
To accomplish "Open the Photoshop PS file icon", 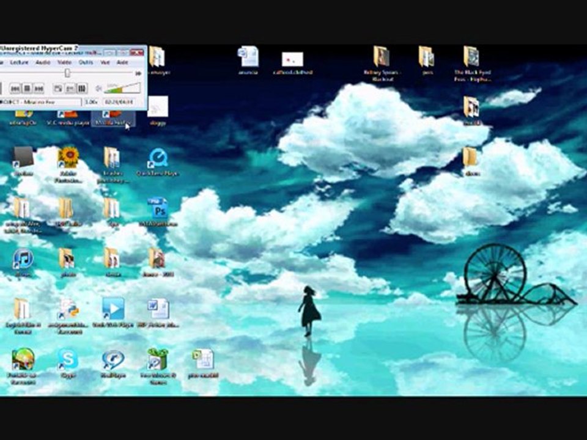I will [158, 209].
